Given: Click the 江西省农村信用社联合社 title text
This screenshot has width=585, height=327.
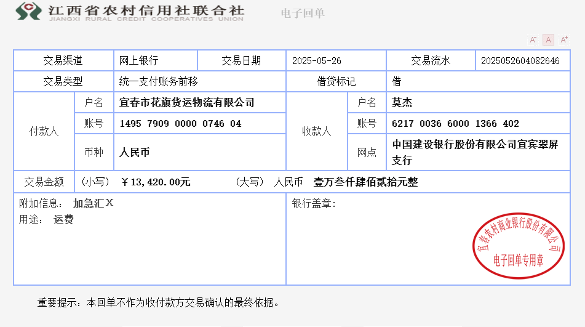Looking at the screenshot, I should pos(146,10).
